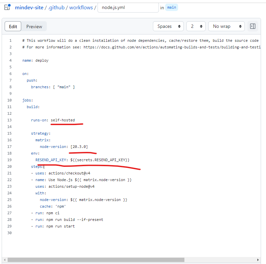
Task: Switch to the Edit tab
Action: (x=13, y=26)
